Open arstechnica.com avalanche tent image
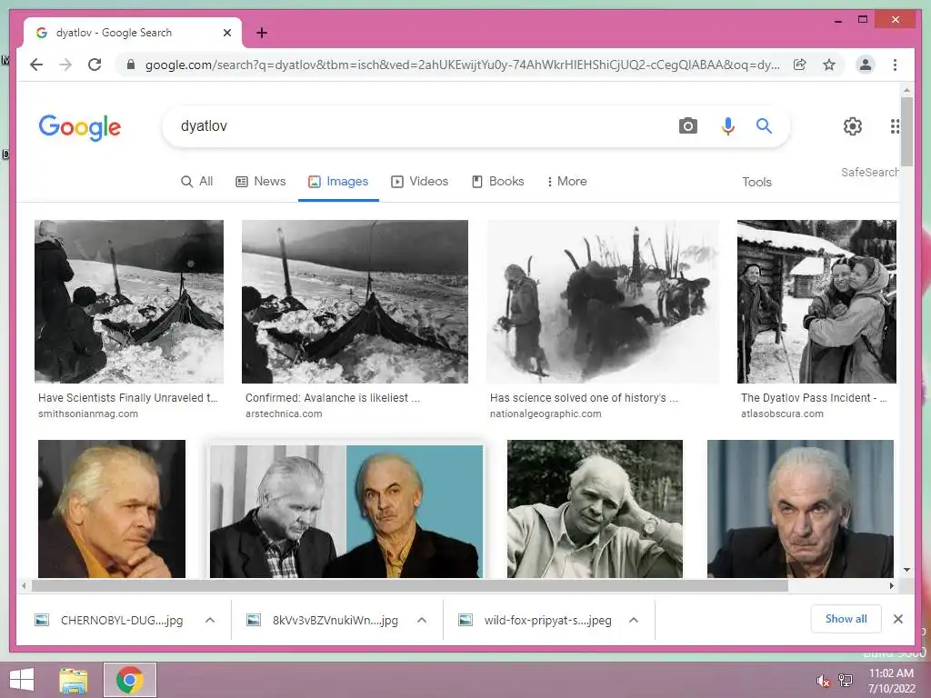931x698 pixels. 355,302
